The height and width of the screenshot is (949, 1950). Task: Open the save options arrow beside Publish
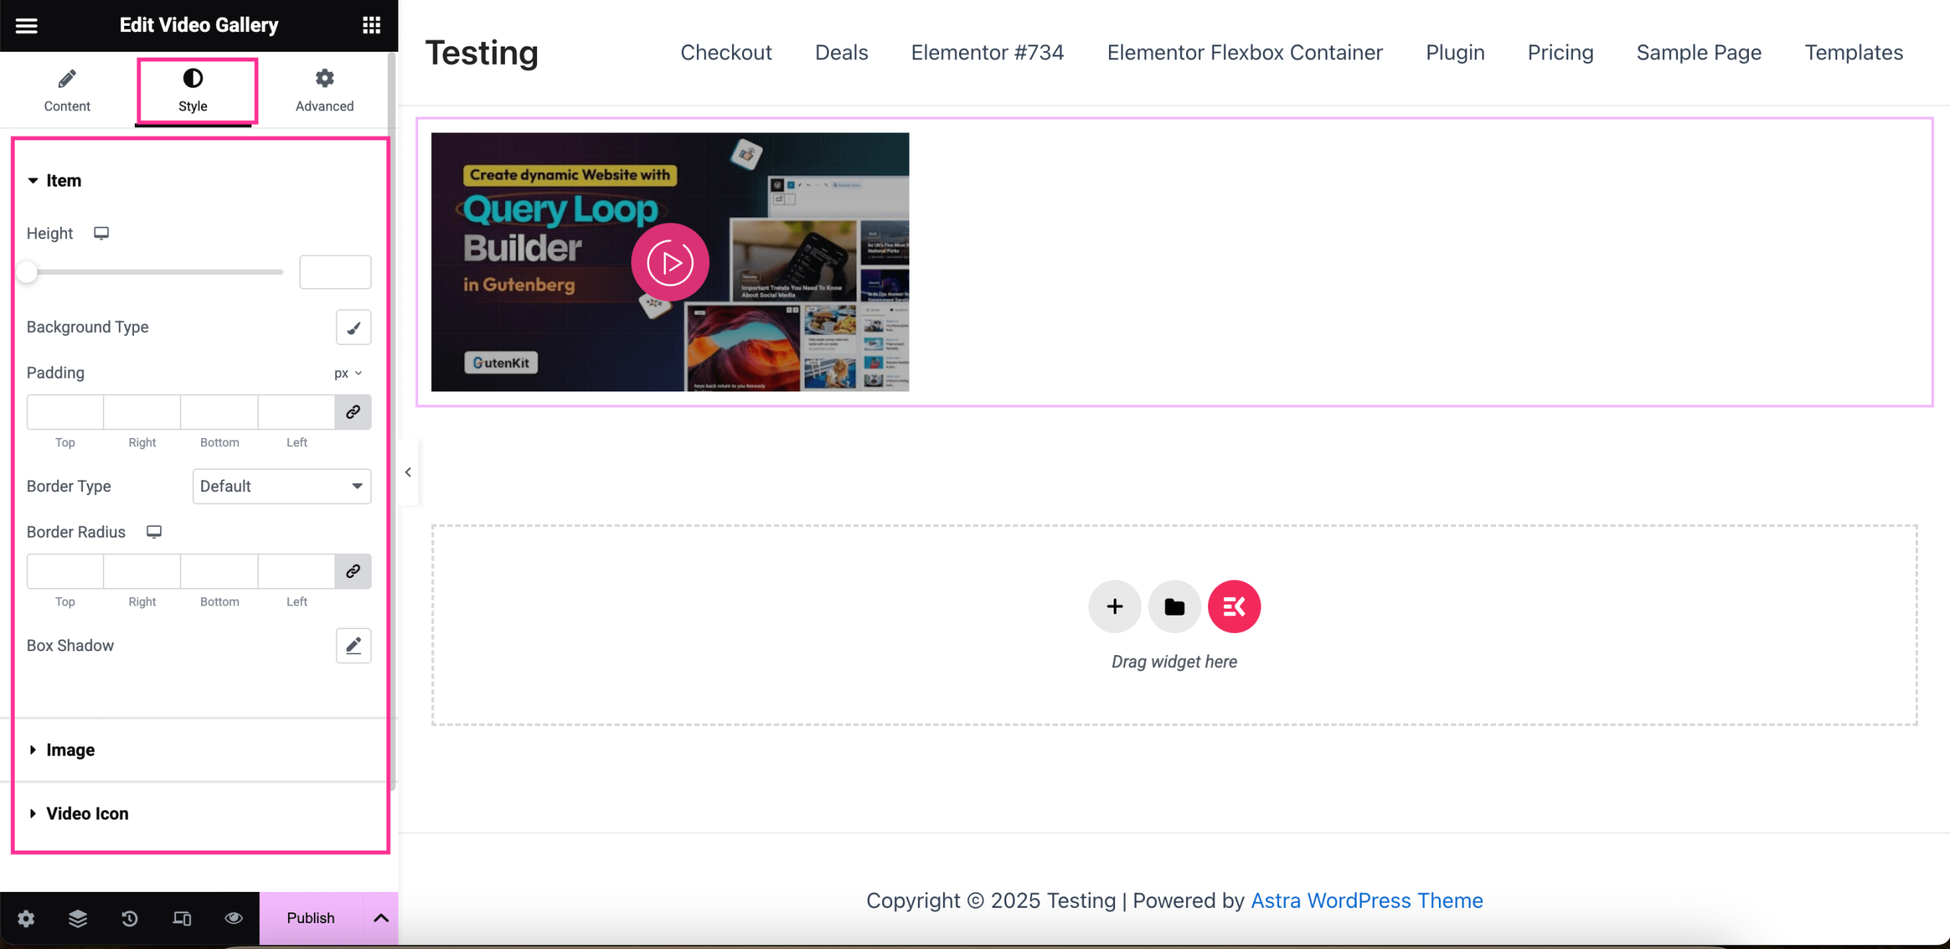(x=381, y=919)
